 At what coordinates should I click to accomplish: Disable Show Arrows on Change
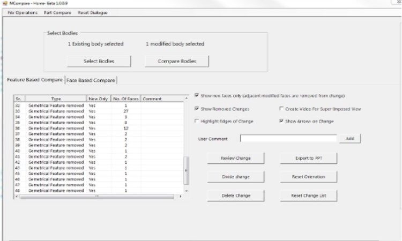(x=281, y=121)
